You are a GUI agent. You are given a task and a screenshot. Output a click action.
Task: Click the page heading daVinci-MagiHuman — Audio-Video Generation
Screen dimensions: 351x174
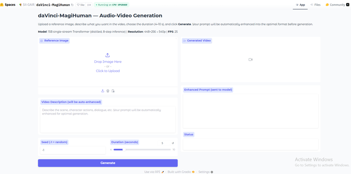100,16
